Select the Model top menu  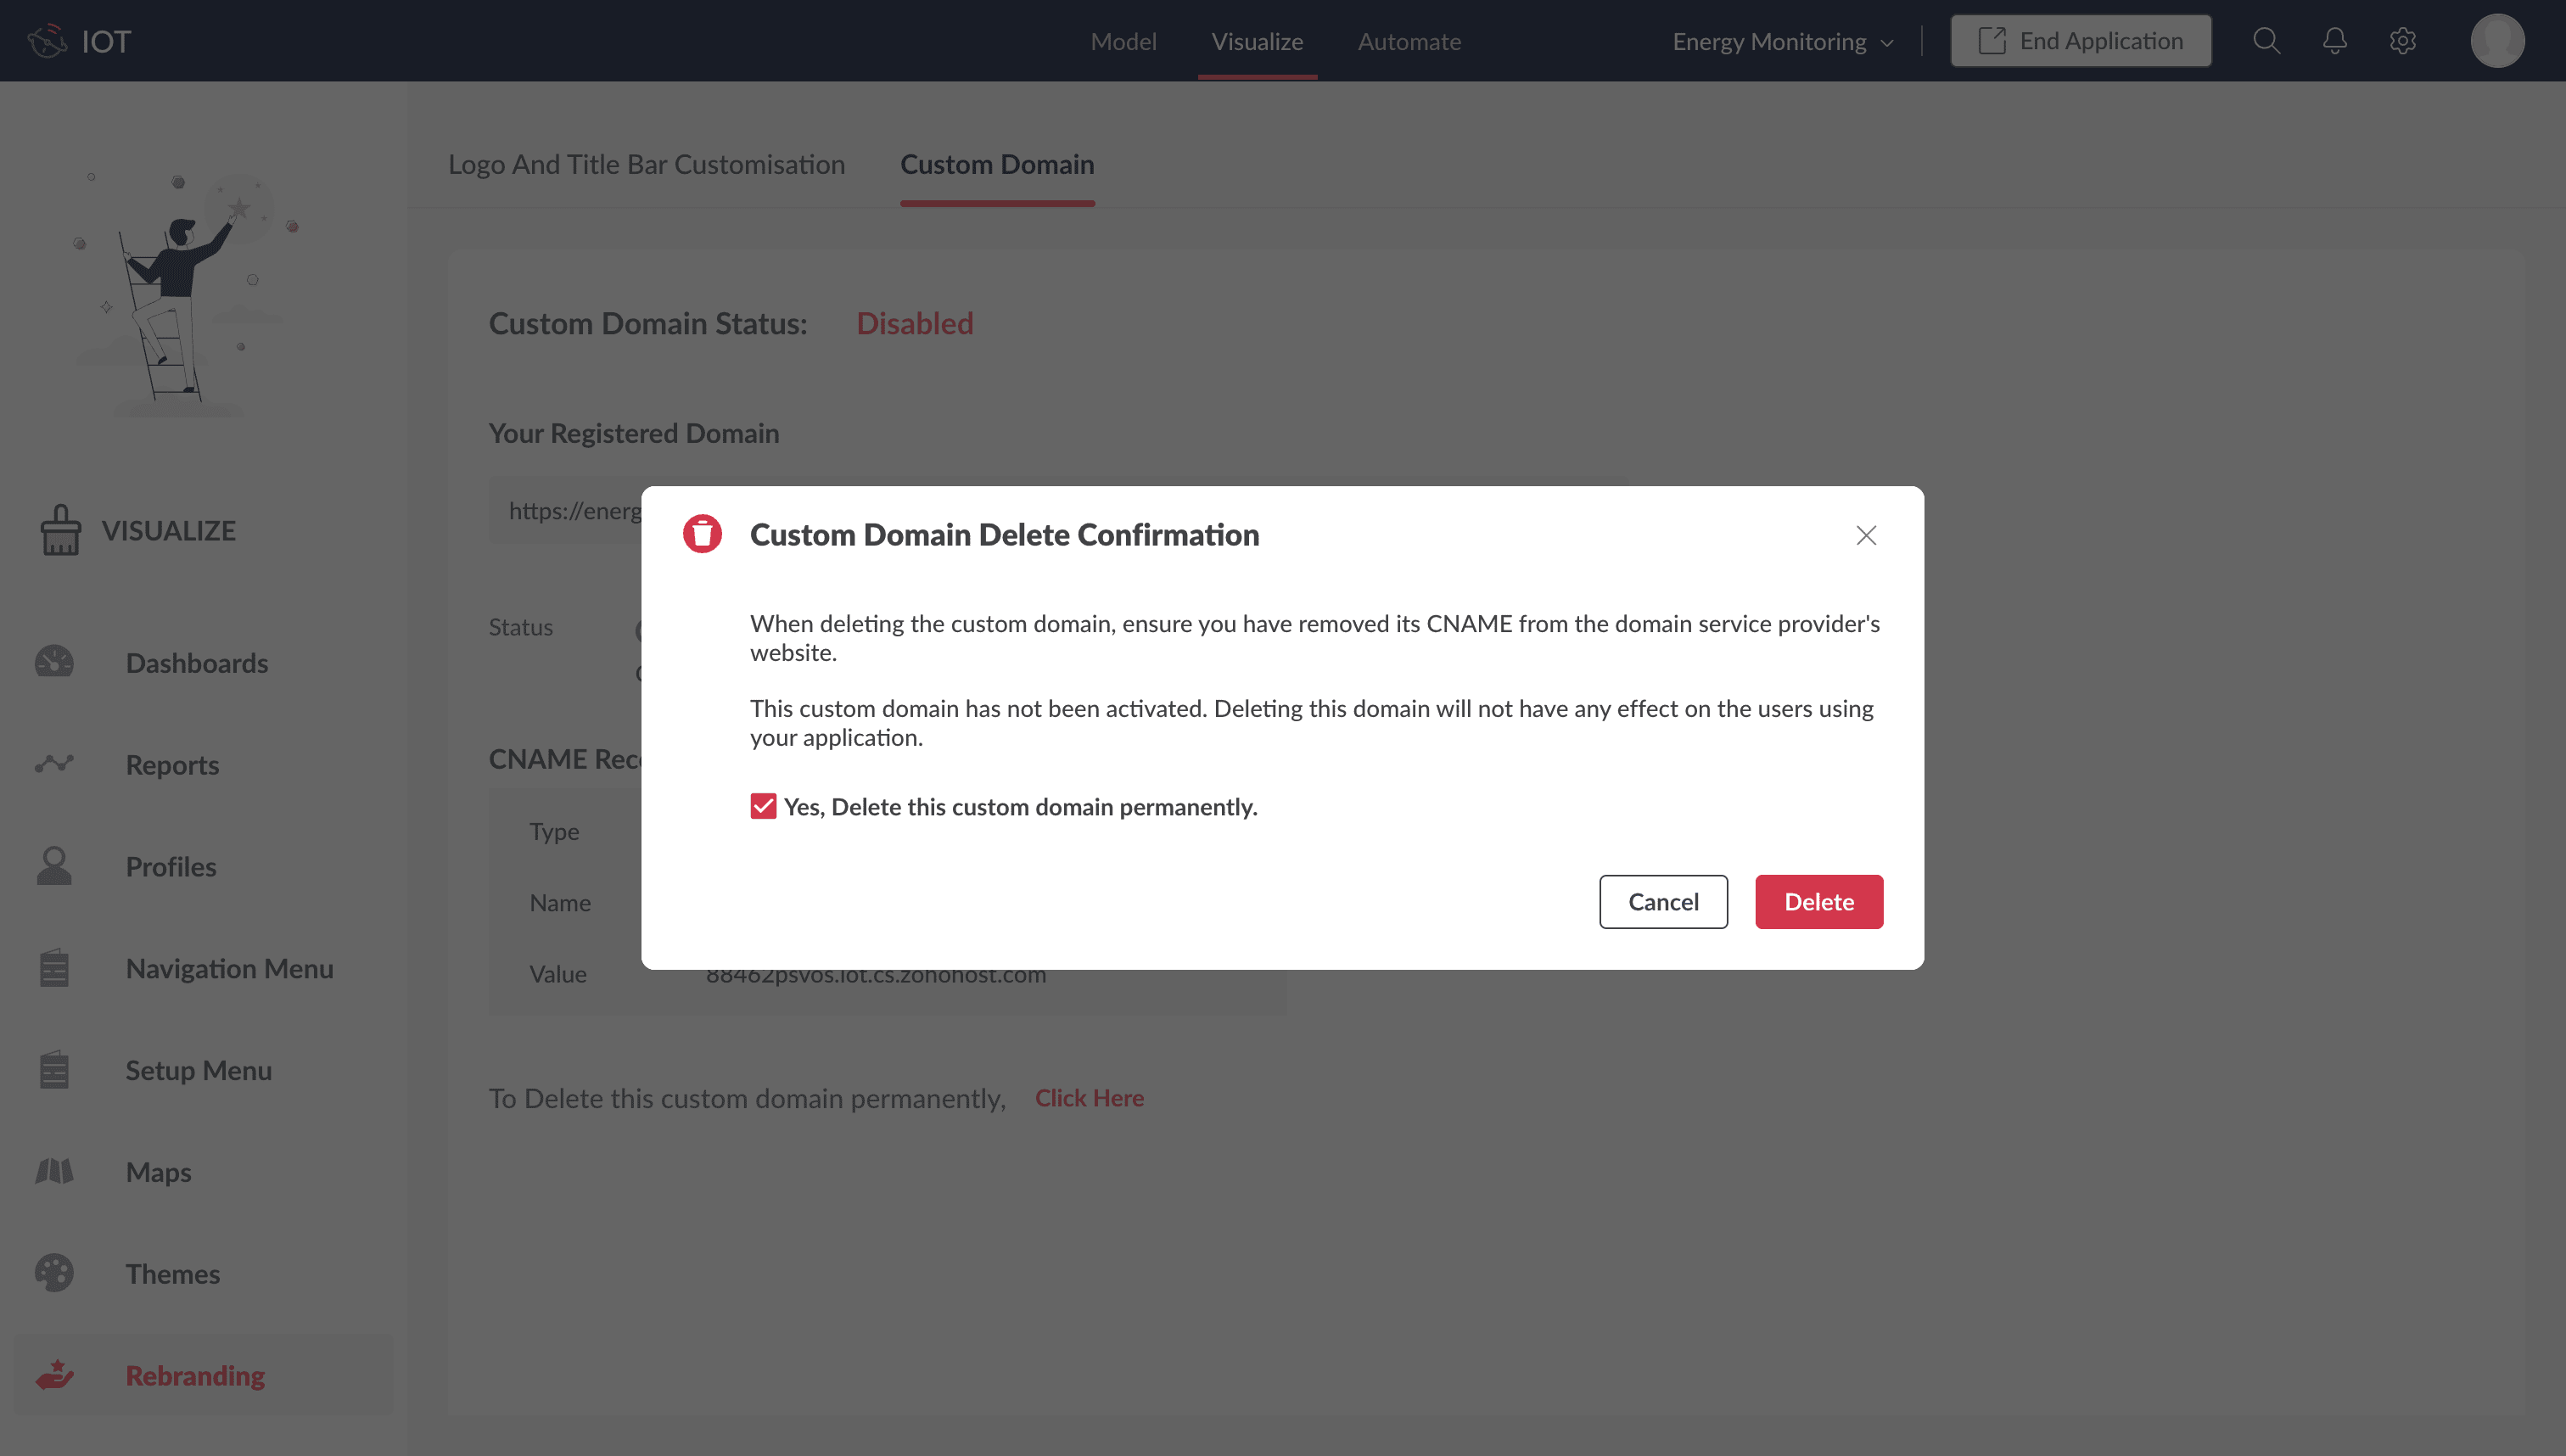tap(1123, 42)
